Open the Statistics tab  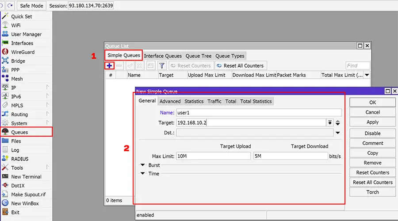194,101
